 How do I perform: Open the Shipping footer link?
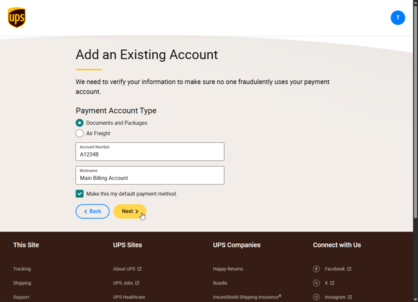pos(22,283)
